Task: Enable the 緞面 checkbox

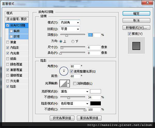Action: click(x=7, y=59)
